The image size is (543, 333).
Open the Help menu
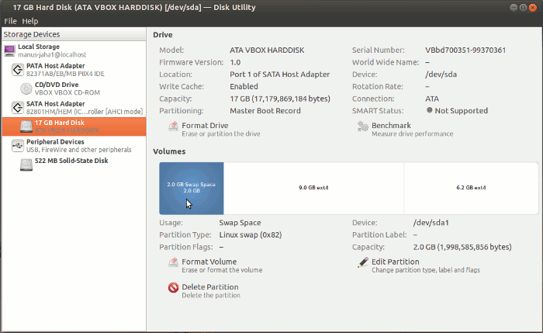coord(30,21)
